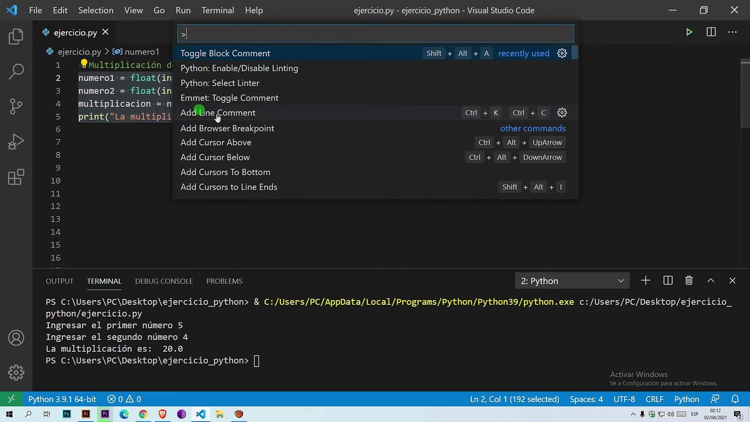Run the 'Add Browser Breakpoint' command
750x422 pixels.
[376, 128]
